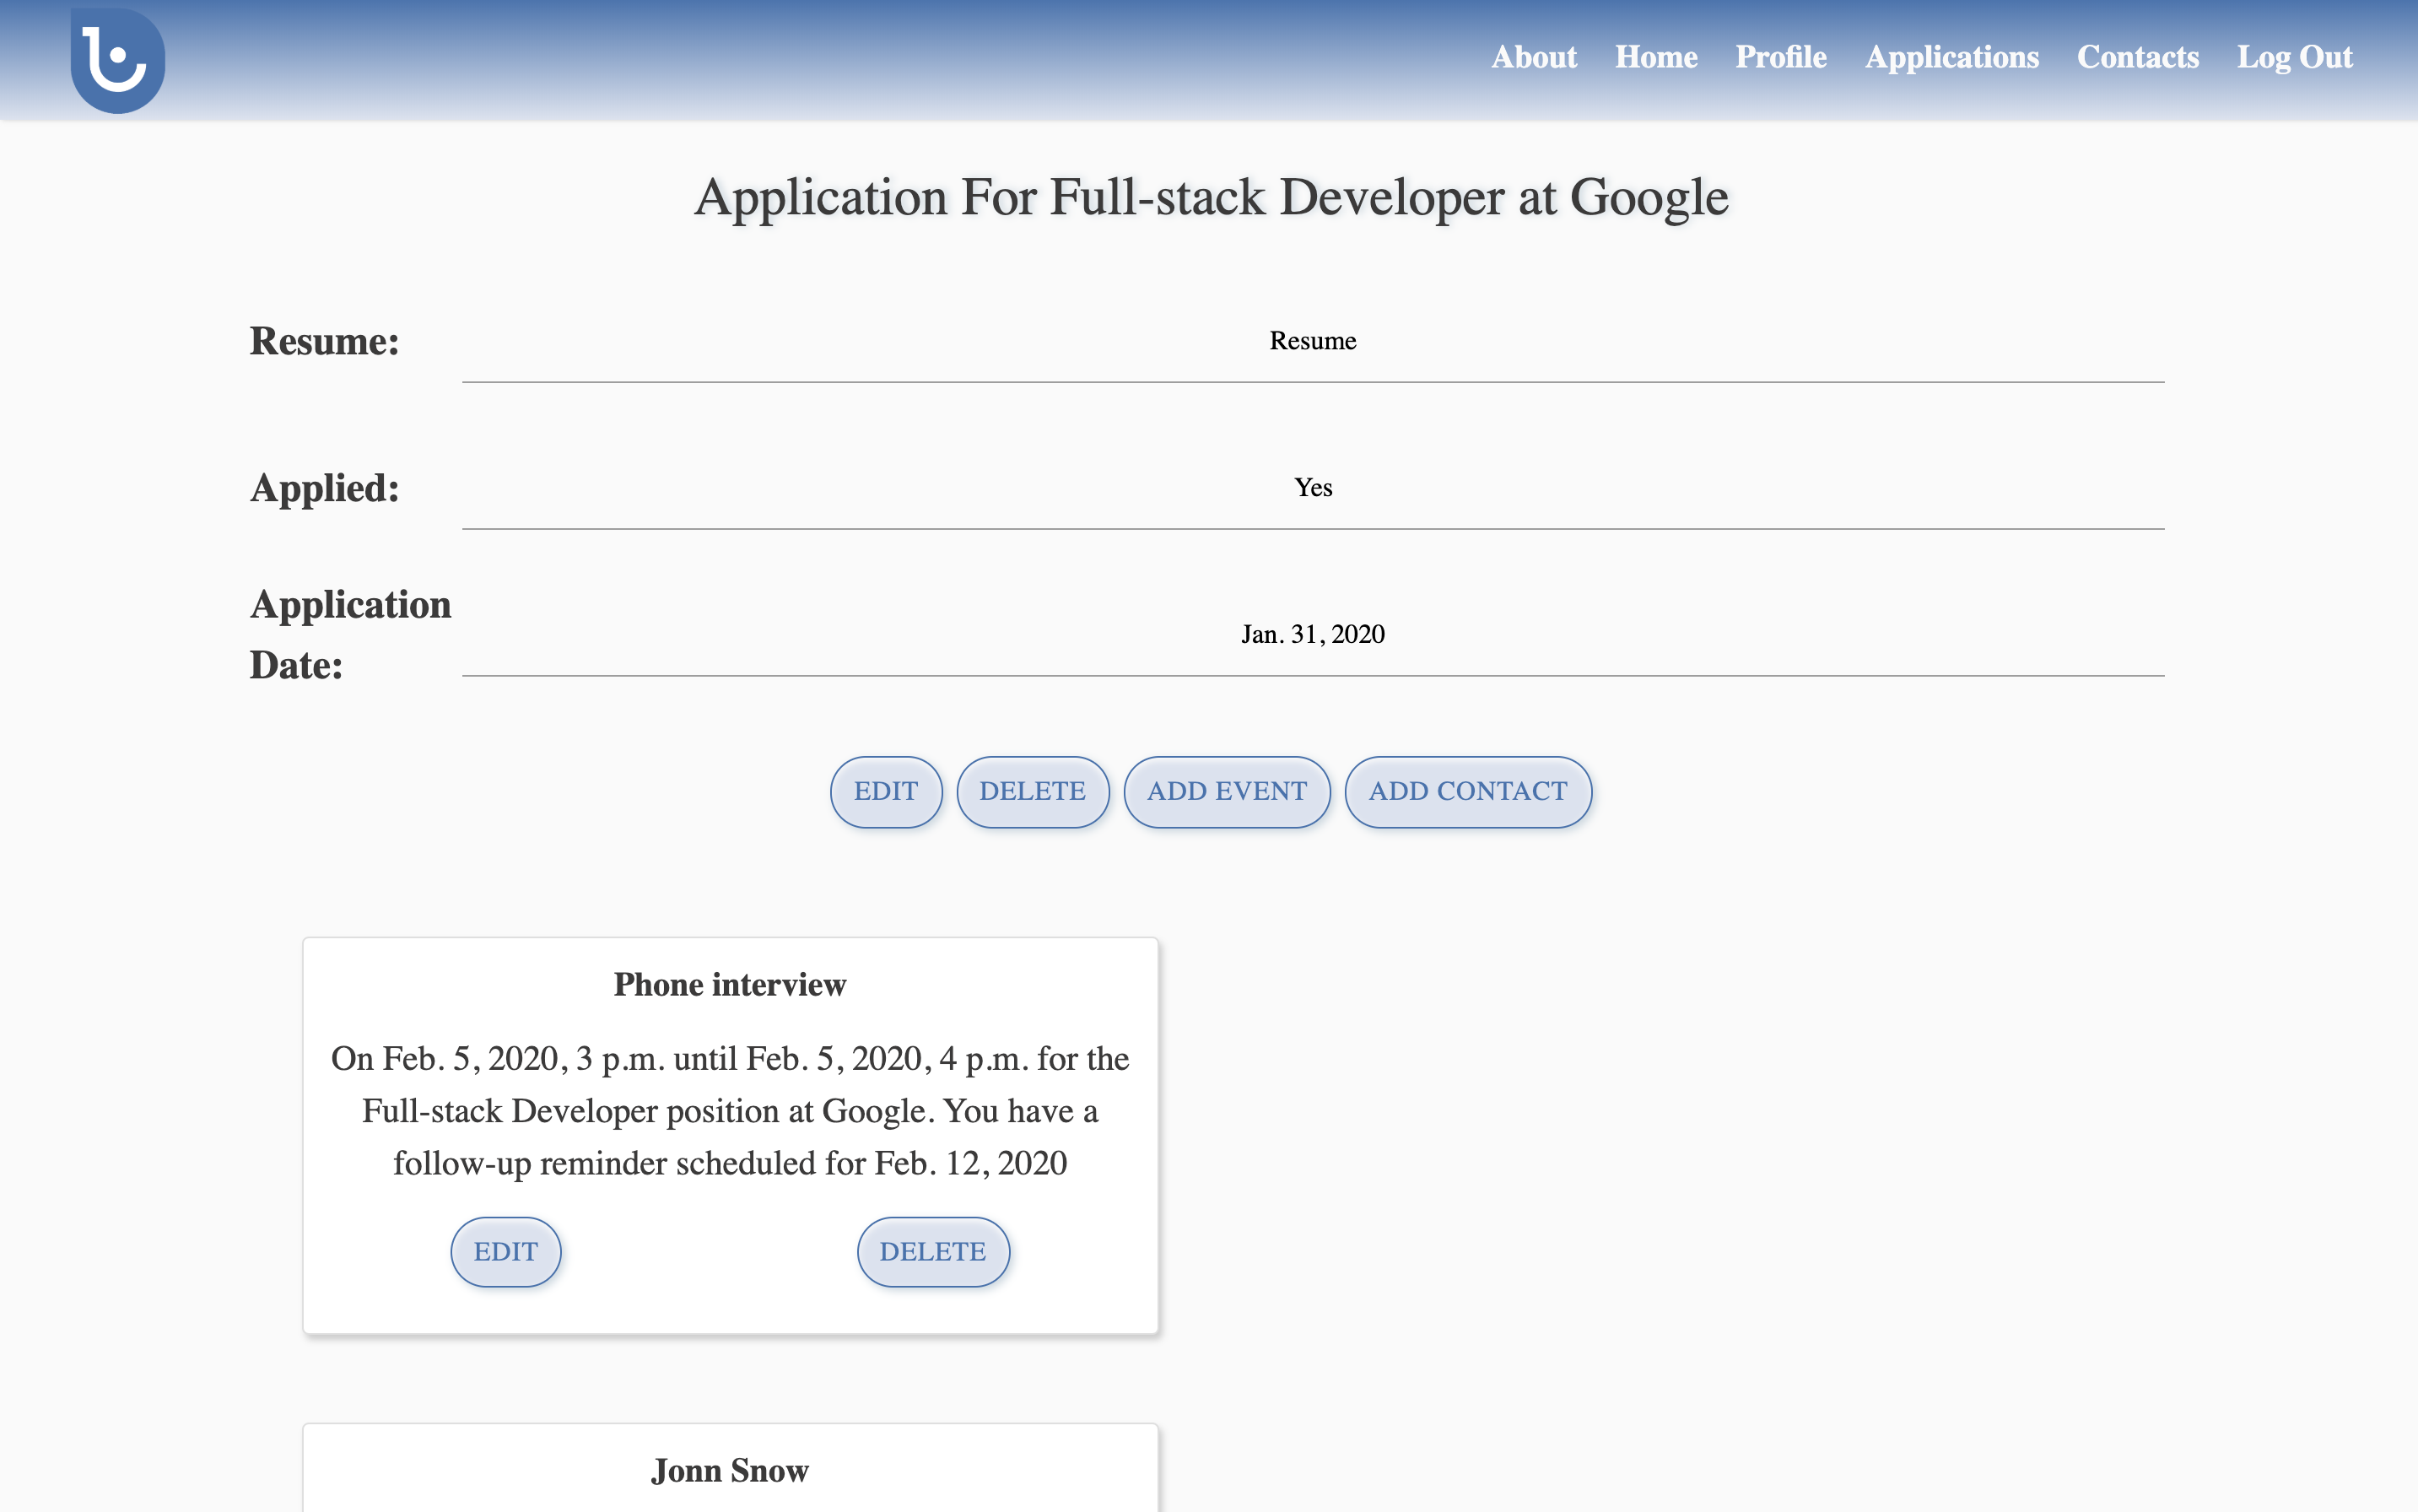Open Contacts from the navigation bar
Viewport: 2418px width, 1512px height.
point(2137,57)
